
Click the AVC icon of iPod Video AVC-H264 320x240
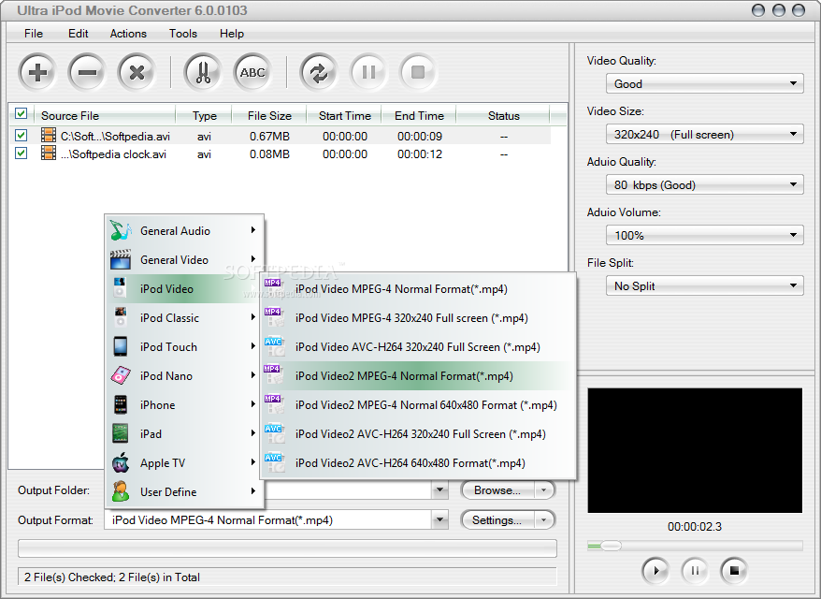274,346
